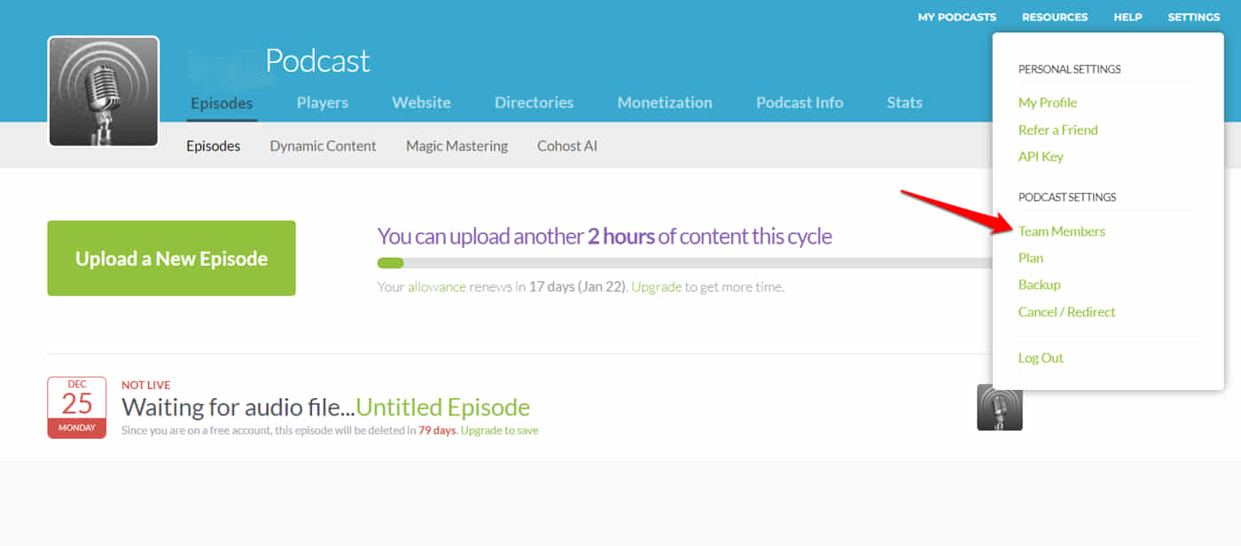
Task: Select Team Members in podcast settings
Action: (x=1061, y=231)
